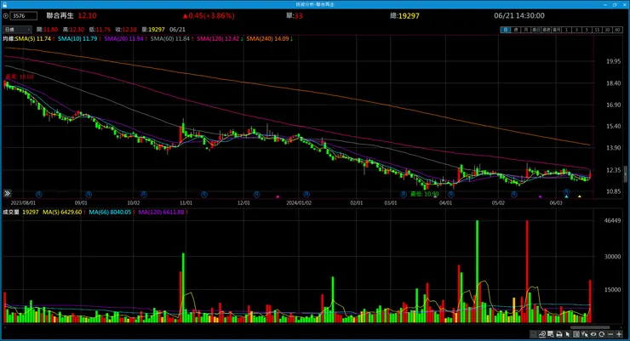Click the month marker near 10/02 date
Screen dimensions: 630x341
pos(143,194)
